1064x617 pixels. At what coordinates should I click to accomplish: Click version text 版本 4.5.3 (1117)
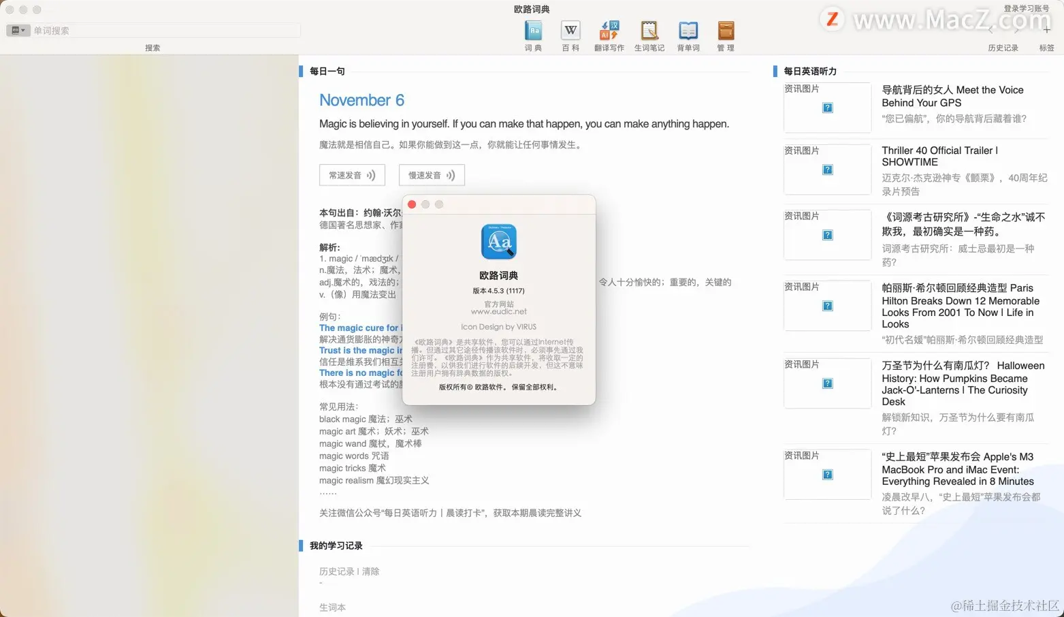499,291
